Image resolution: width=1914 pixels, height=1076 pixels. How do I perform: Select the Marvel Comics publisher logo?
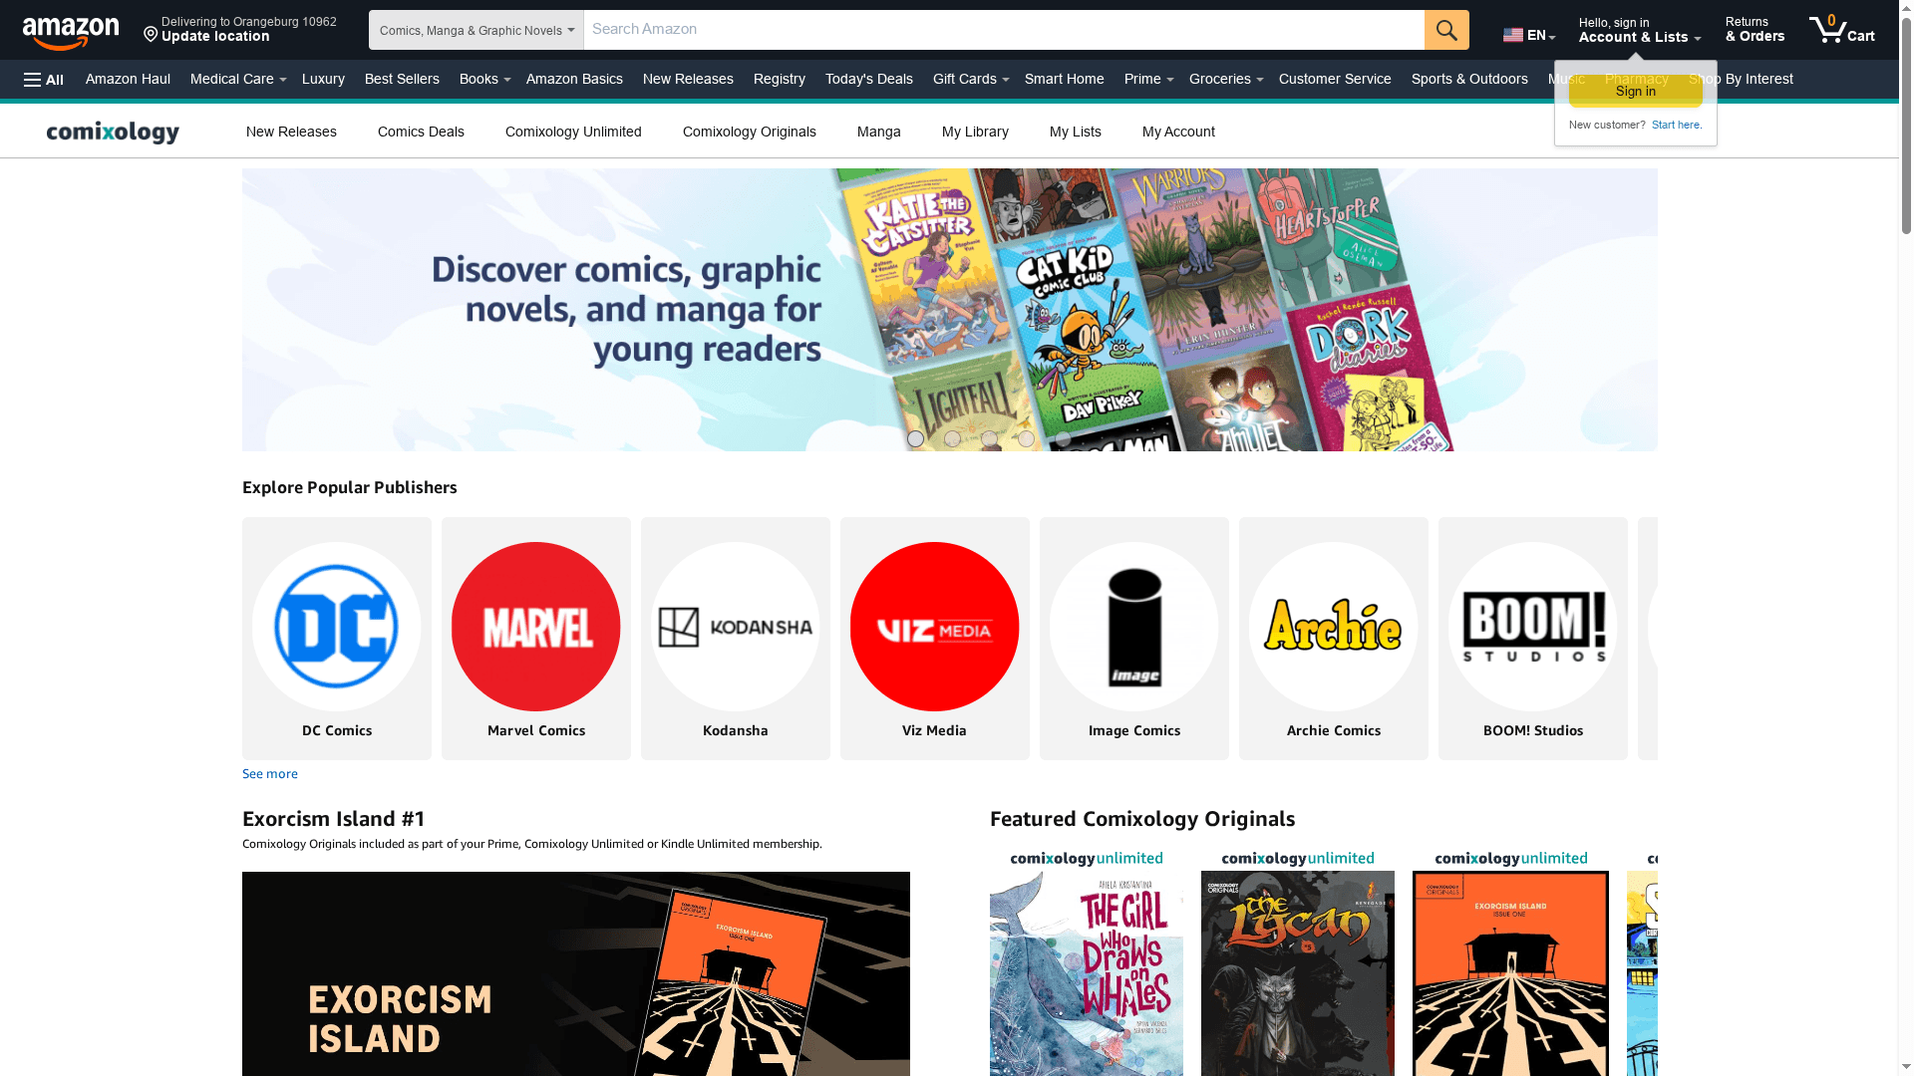535,626
